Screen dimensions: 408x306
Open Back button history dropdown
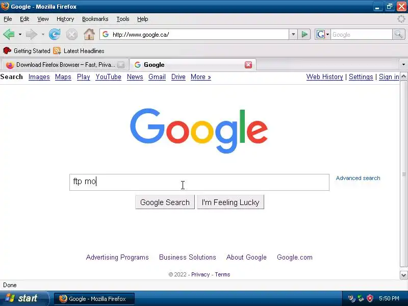20,34
